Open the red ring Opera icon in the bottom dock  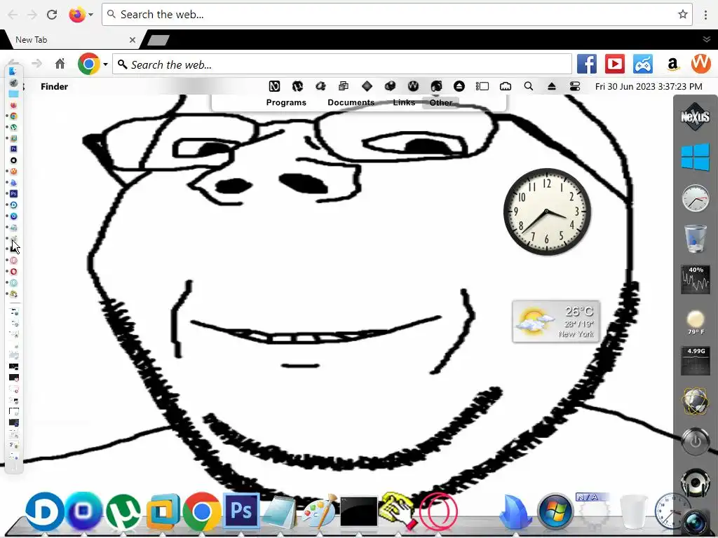438,511
